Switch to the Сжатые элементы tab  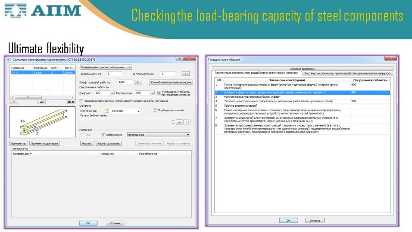(x=302, y=68)
